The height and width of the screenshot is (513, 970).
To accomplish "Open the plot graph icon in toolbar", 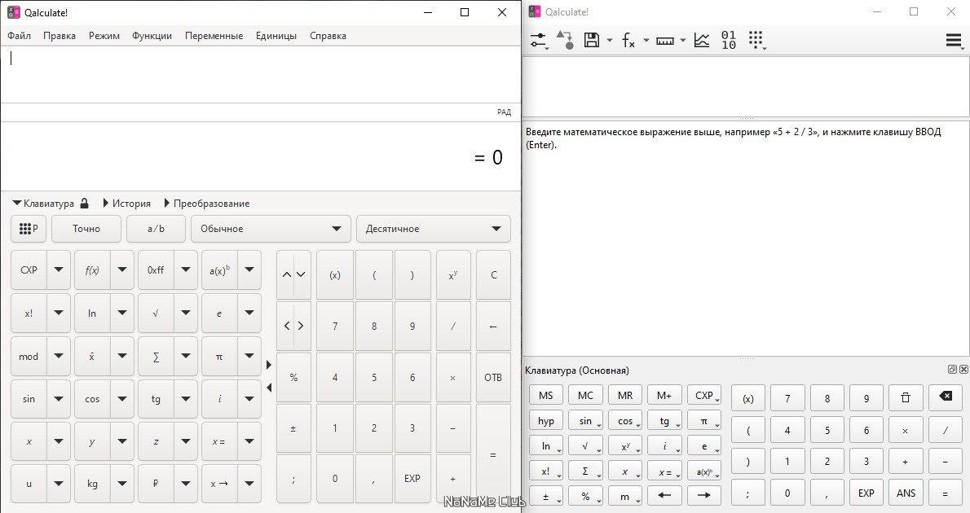I will pos(702,40).
